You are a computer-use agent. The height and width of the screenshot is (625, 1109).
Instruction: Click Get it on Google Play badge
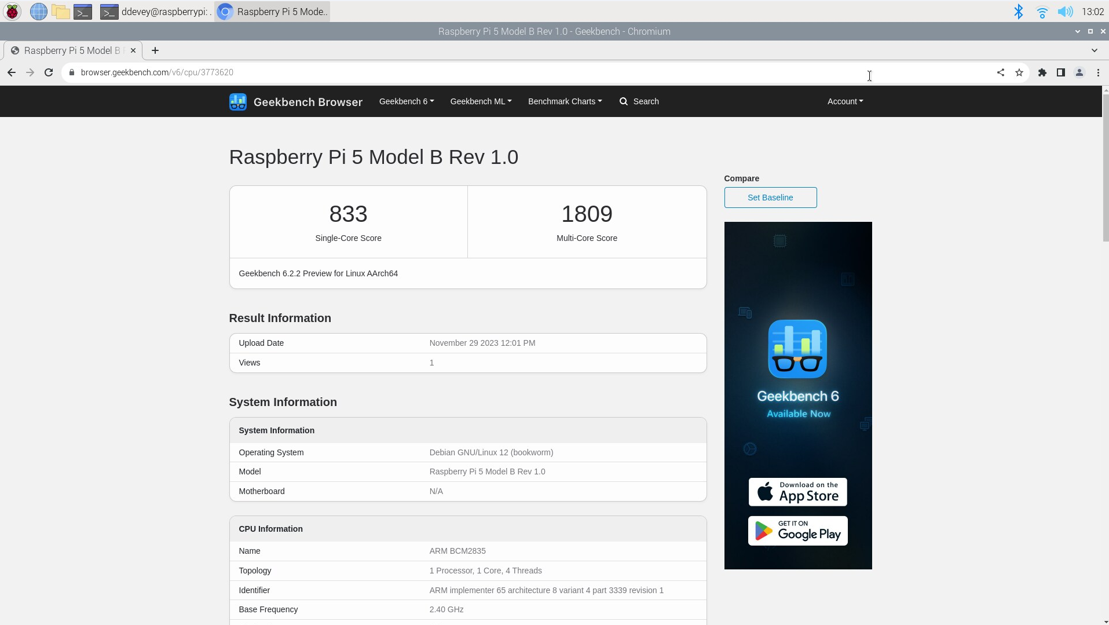[x=797, y=531]
